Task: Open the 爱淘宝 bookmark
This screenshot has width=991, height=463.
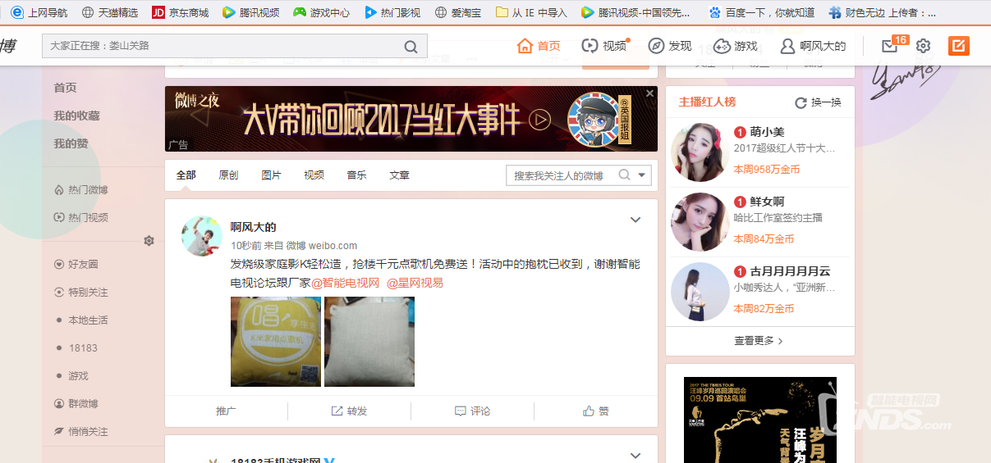Action: (458, 12)
